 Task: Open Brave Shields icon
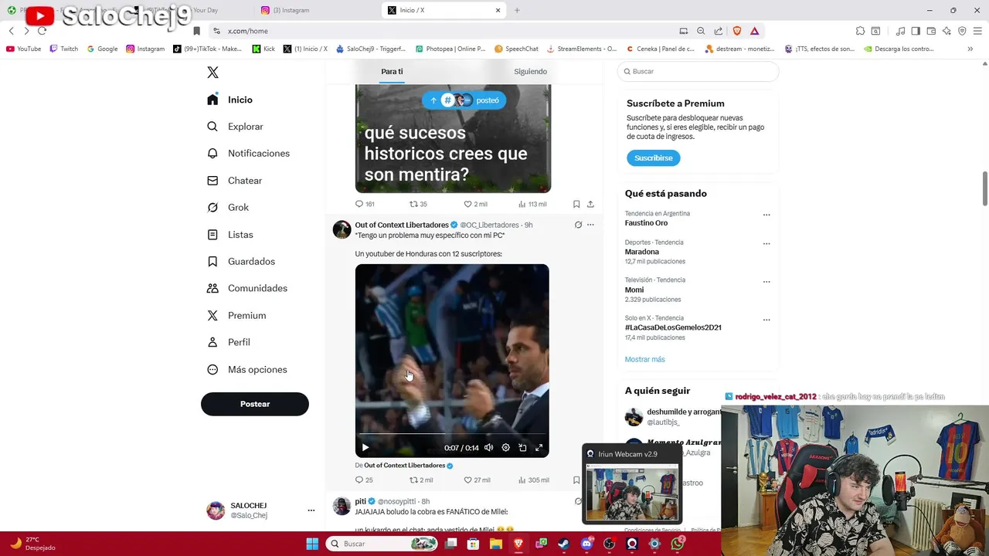(x=736, y=31)
